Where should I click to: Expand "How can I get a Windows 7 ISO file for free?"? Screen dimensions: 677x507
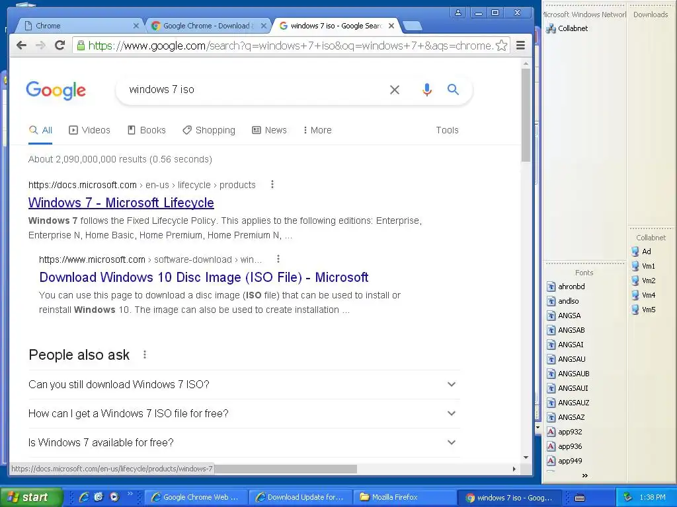point(244,413)
